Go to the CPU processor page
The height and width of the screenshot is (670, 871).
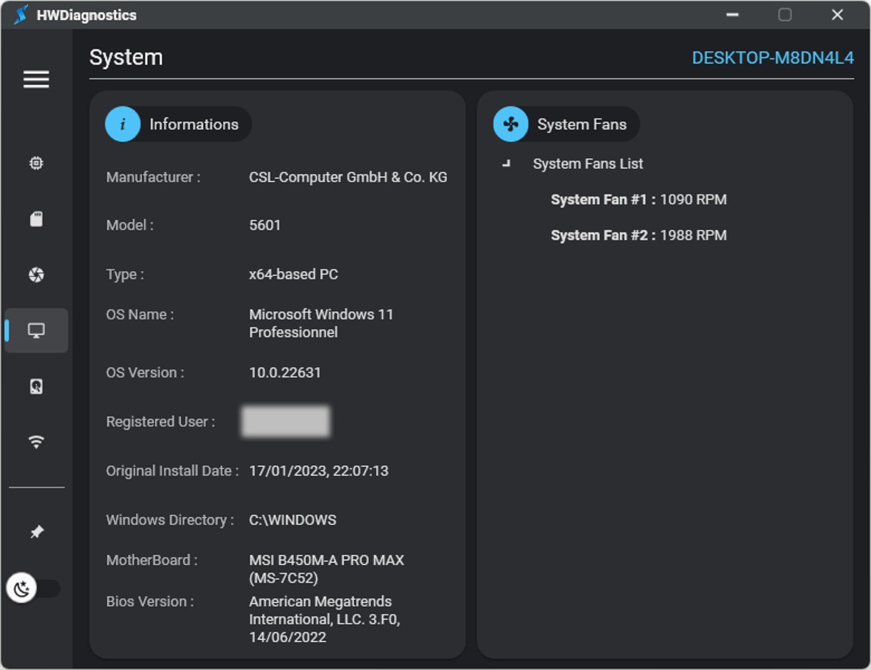coord(36,163)
